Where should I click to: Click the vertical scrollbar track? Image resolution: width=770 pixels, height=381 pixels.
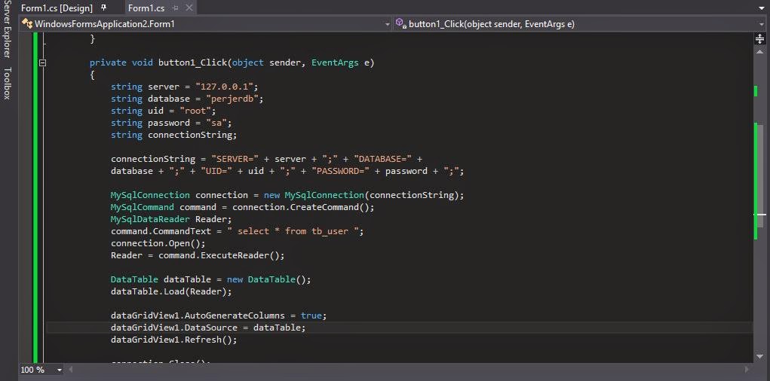[x=759, y=203]
